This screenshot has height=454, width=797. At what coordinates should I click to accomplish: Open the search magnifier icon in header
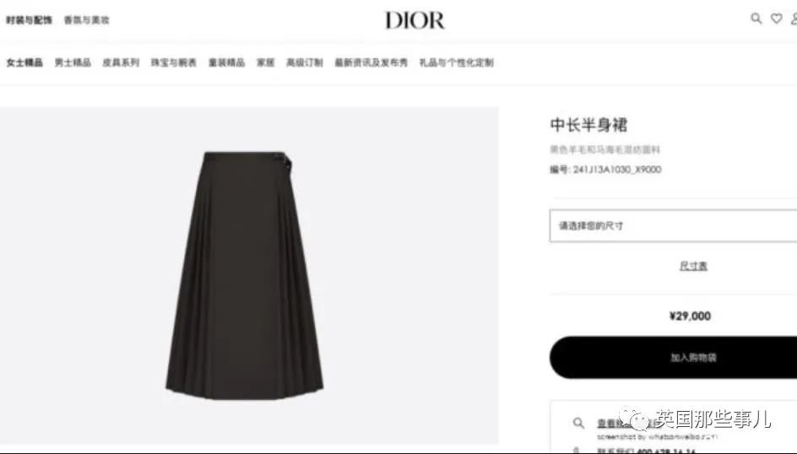click(x=756, y=19)
